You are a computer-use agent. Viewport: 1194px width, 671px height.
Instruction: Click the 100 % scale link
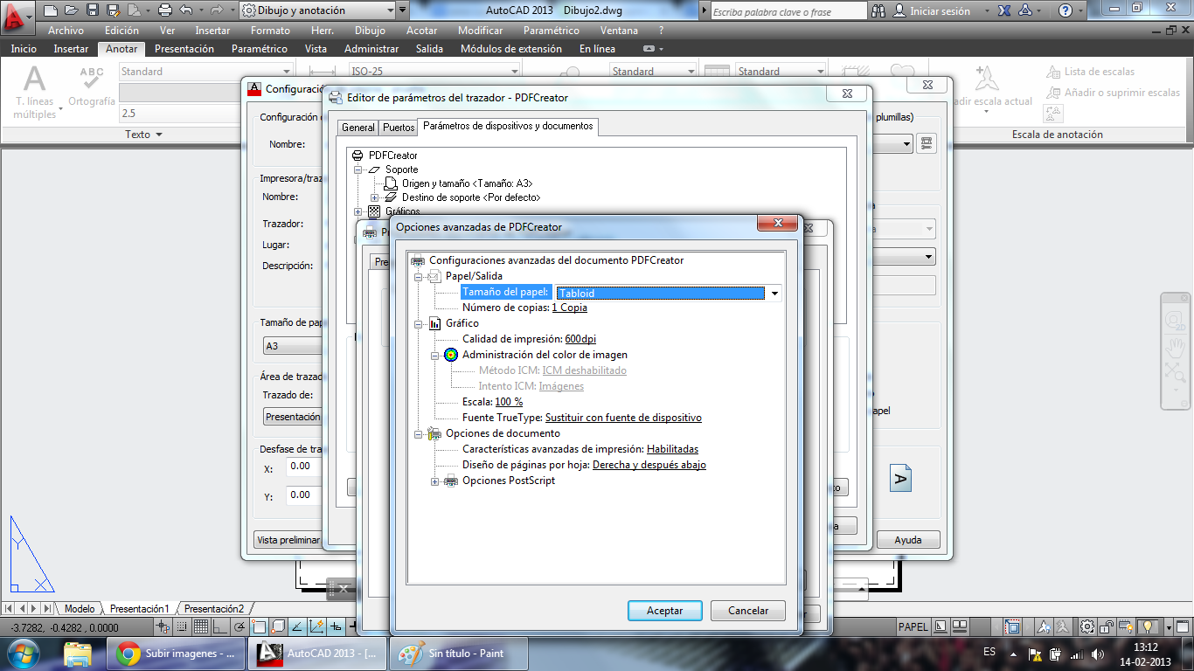tap(509, 402)
